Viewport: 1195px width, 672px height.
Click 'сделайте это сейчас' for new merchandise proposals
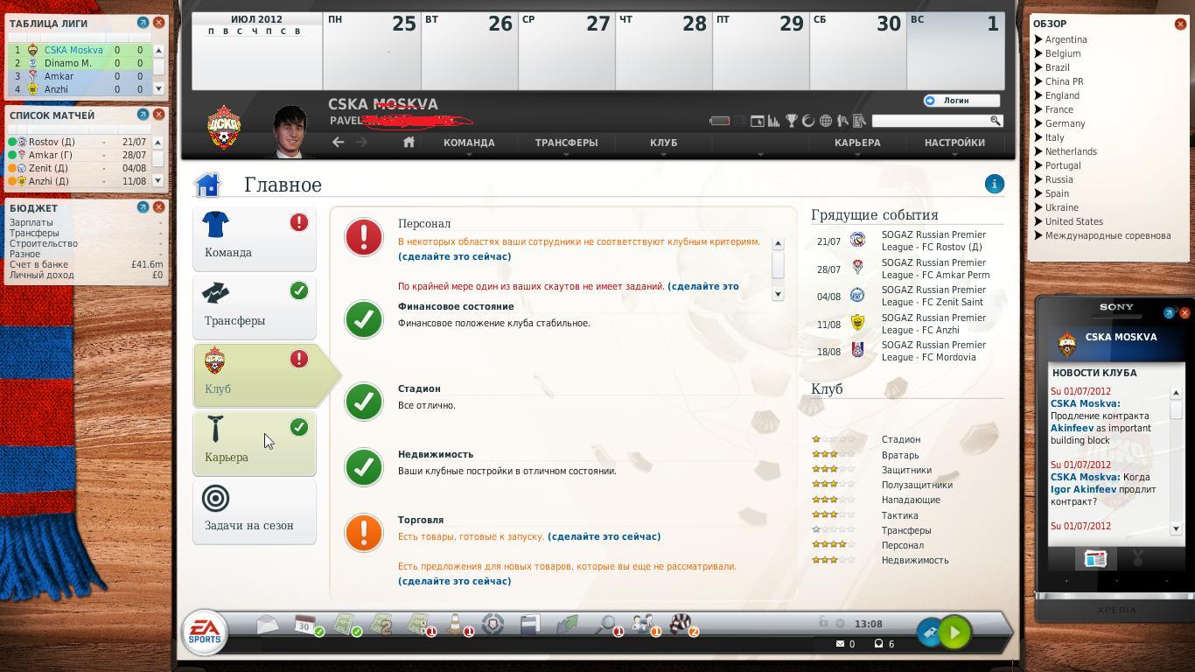click(x=454, y=581)
